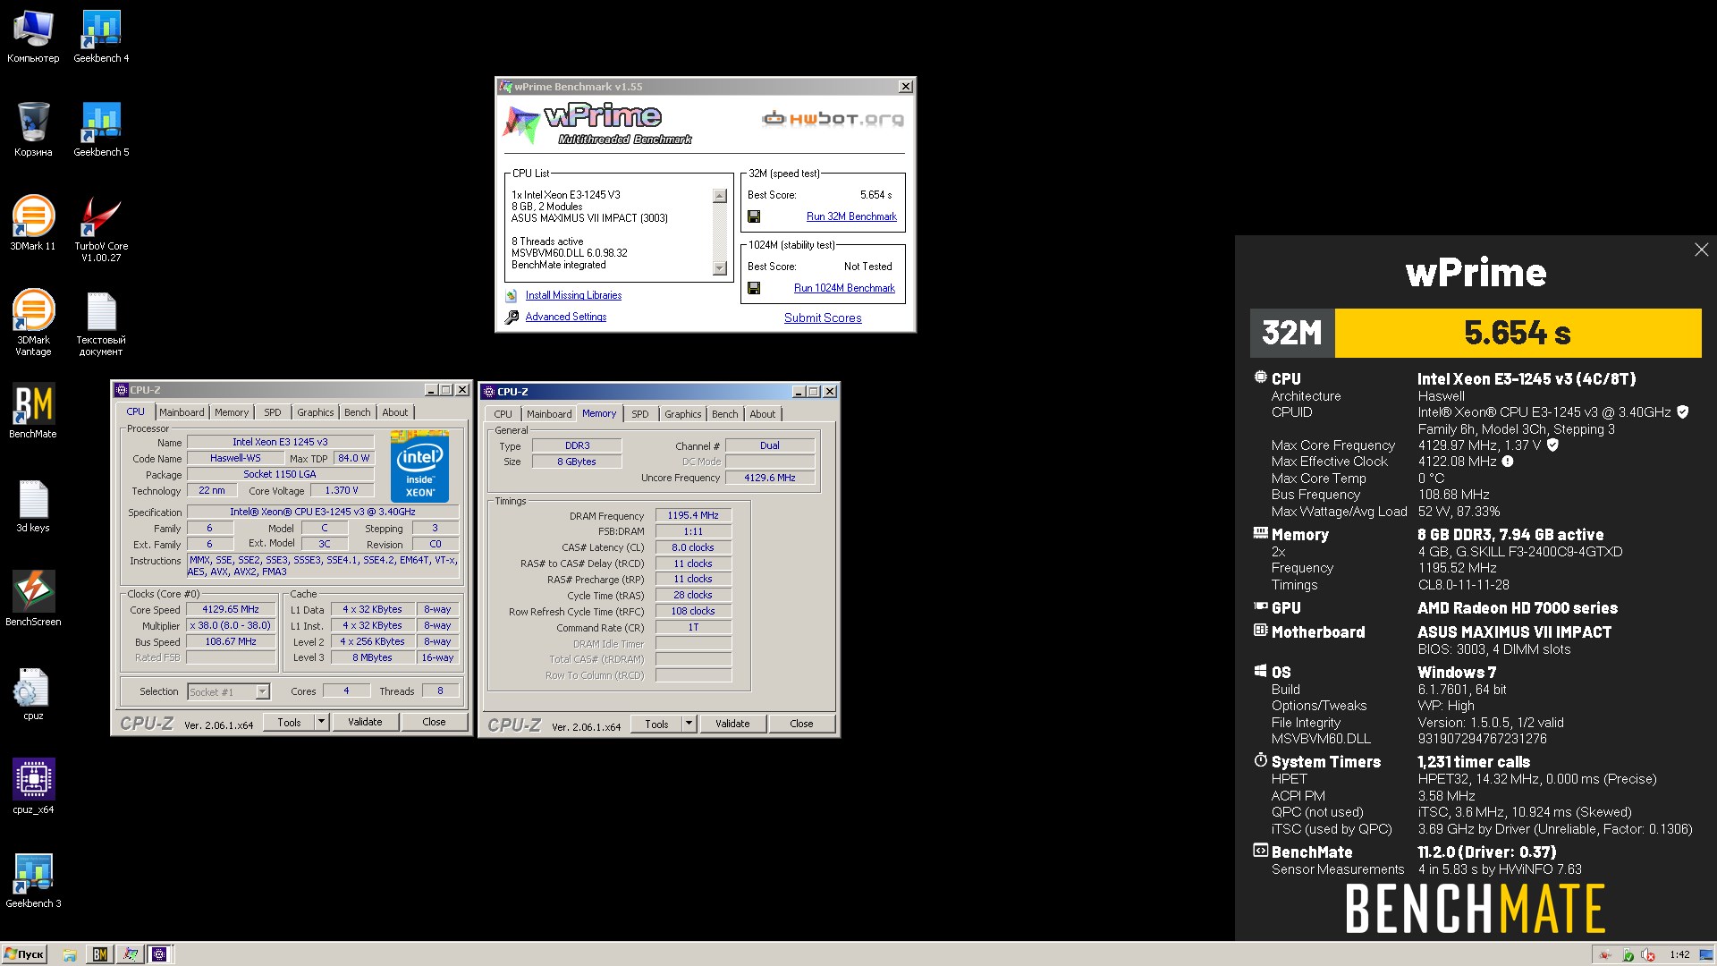The image size is (1717, 966).
Task: Launch the 3DMark Vantage shortcut
Action: click(33, 323)
